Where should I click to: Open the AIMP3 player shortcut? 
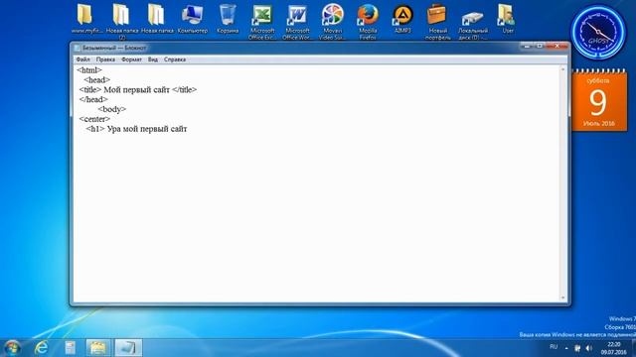[402, 19]
